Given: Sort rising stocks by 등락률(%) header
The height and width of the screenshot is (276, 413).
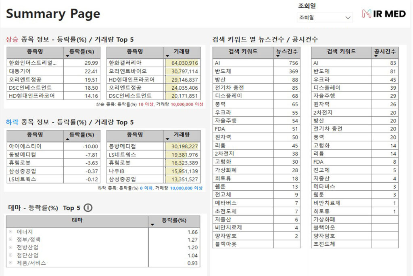Looking at the screenshot, I should pyautogui.click(x=81, y=53).
